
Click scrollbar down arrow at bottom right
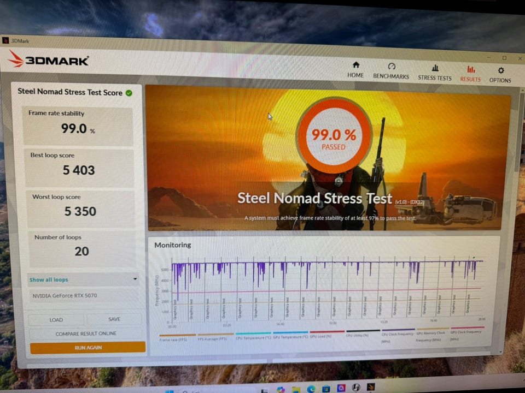click(500, 352)
